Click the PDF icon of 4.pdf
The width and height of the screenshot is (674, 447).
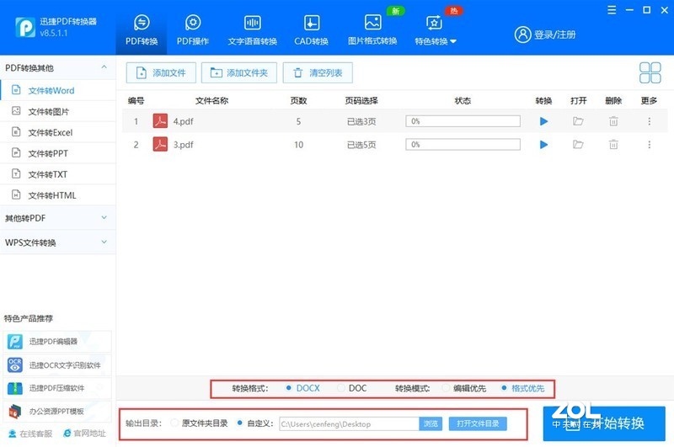160,121
